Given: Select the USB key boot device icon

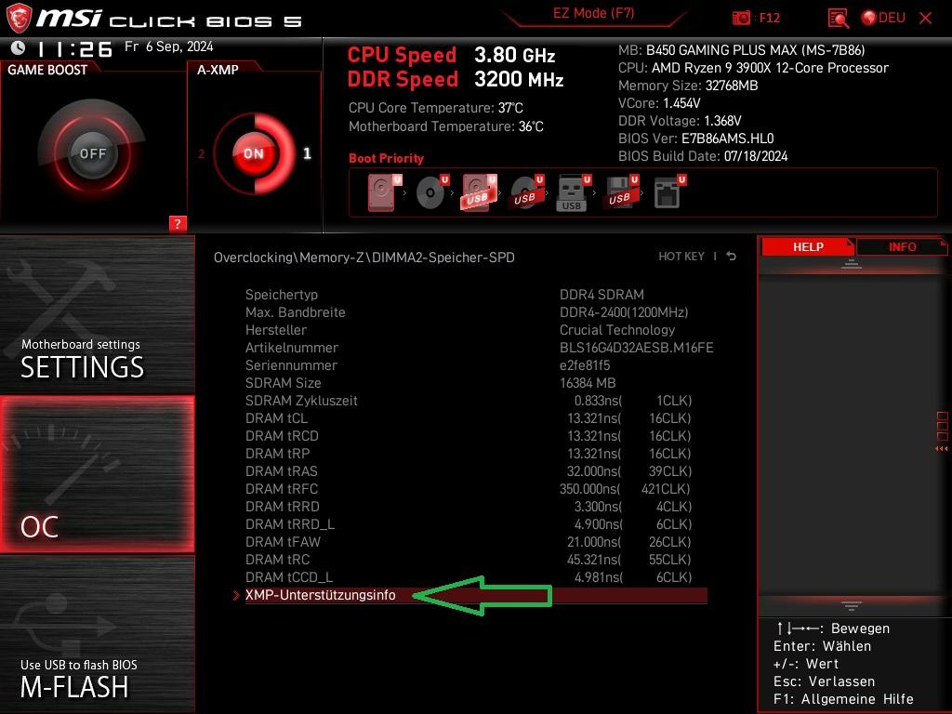Looking at the screenshot, I should pos(573,193).
